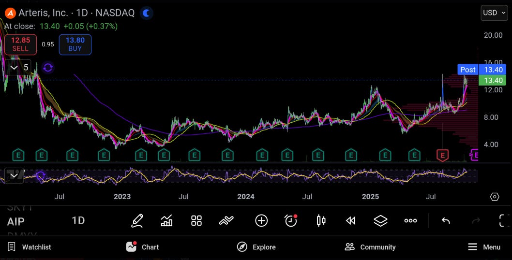Tap the At close 13.40 +0.05 line
Image resolution: width=512 pixels, height=260 pixels.
(61, 27)
